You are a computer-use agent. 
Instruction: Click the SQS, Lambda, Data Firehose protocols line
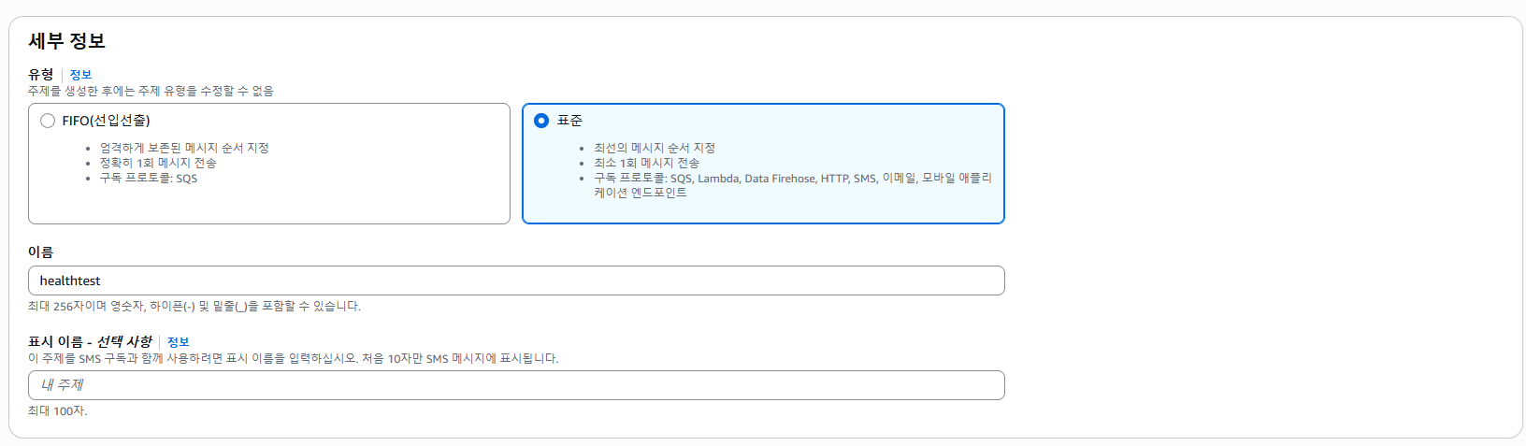point(793,185)
